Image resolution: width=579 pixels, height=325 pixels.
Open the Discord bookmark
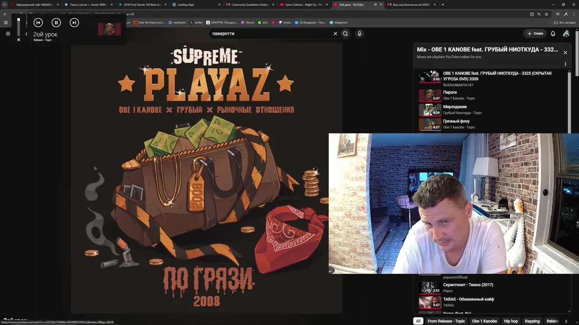click(247, 22)
